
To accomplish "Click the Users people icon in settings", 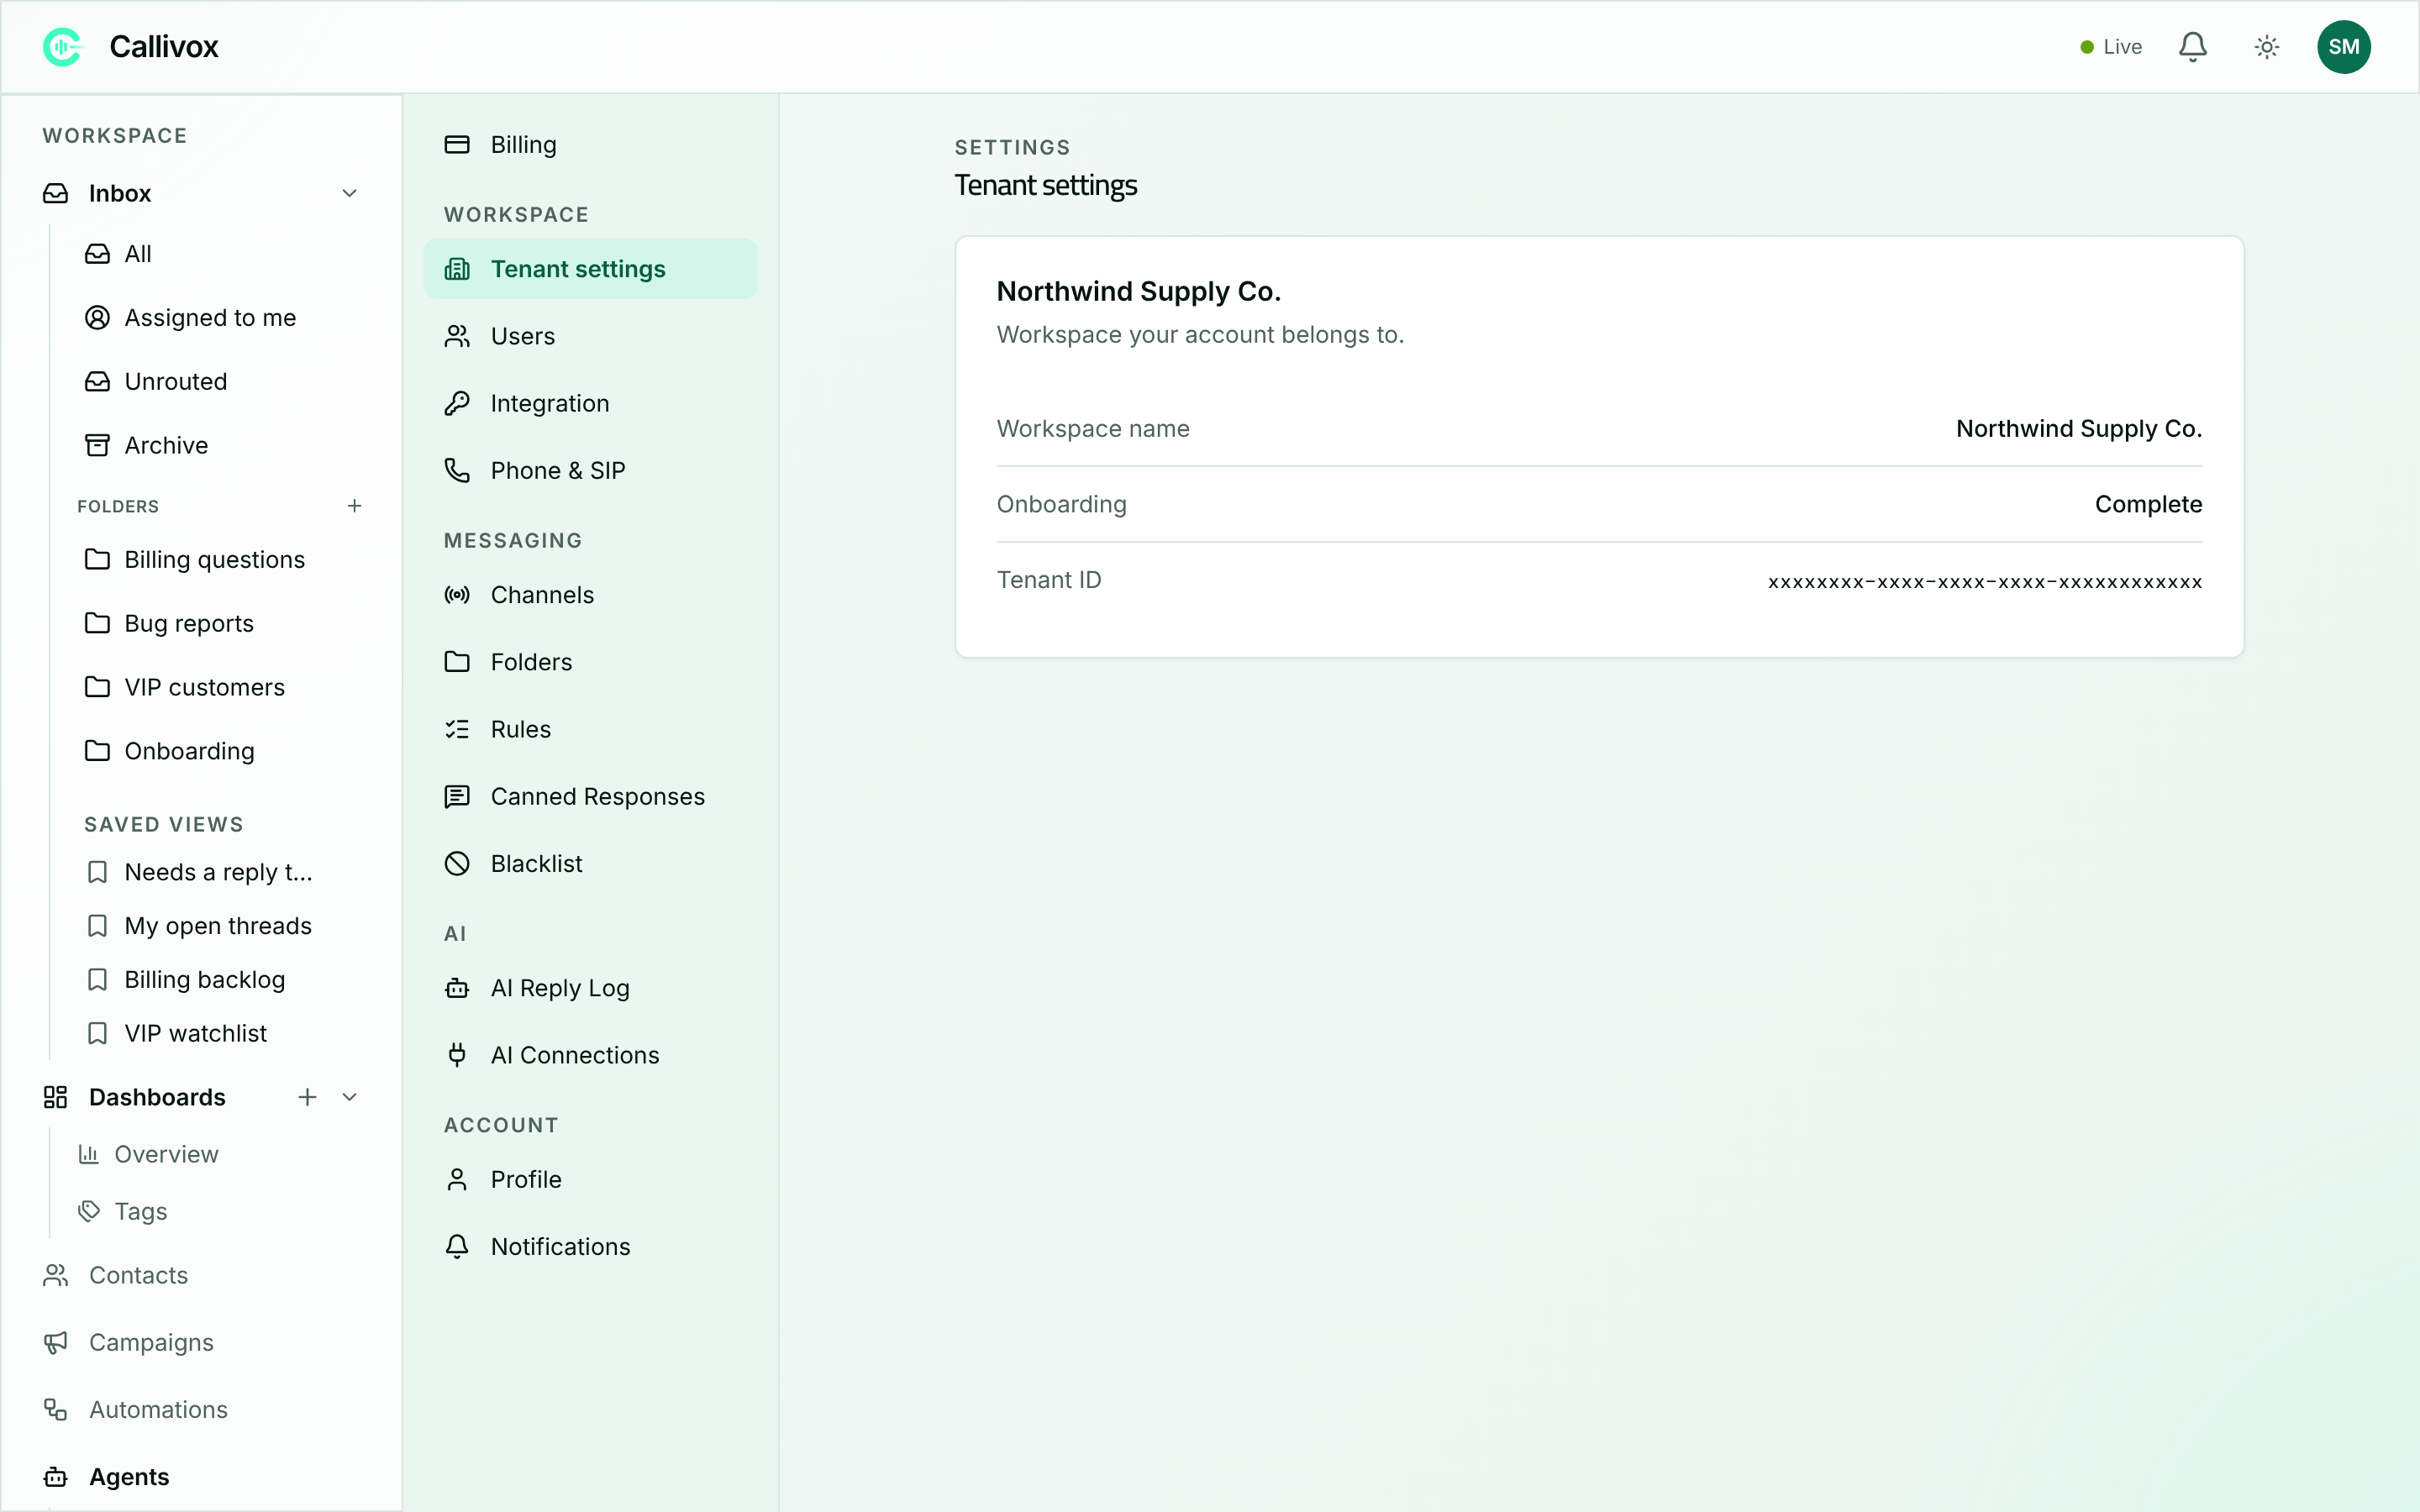I will (x=457, y=336).
